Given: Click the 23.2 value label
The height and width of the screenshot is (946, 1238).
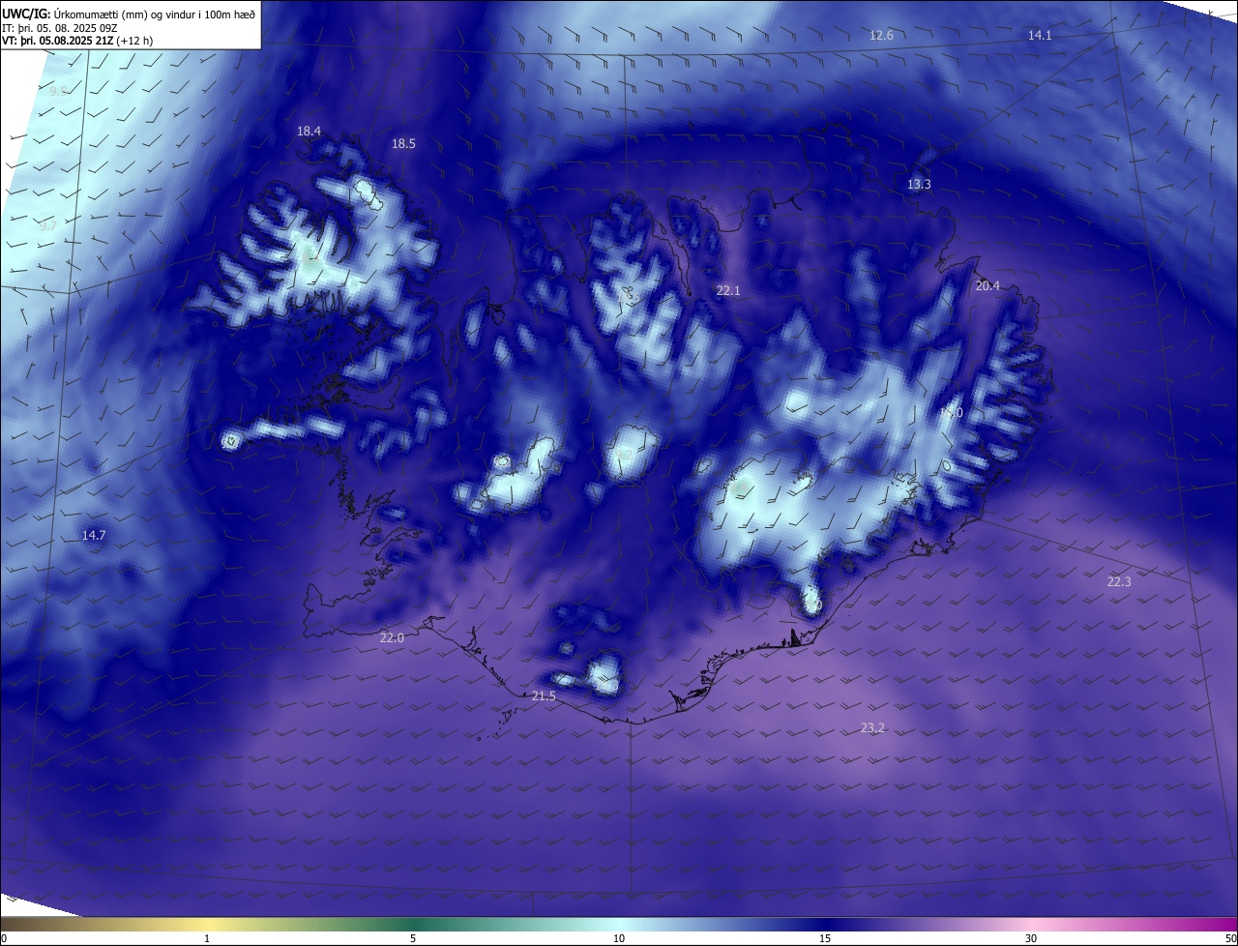Looking at the screenshot, I should (x=872, y=727).
